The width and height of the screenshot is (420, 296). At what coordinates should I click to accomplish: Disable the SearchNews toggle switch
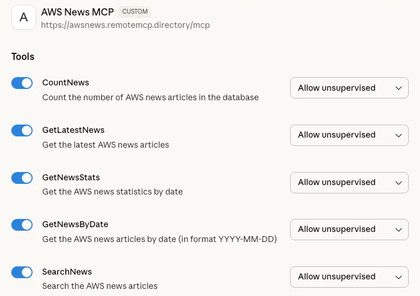coord(22,272)
